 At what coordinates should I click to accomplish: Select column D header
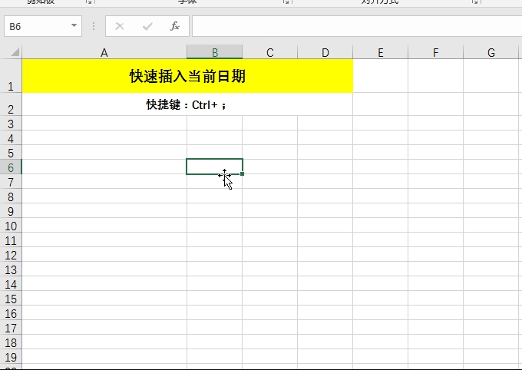(x=325, y=52)
